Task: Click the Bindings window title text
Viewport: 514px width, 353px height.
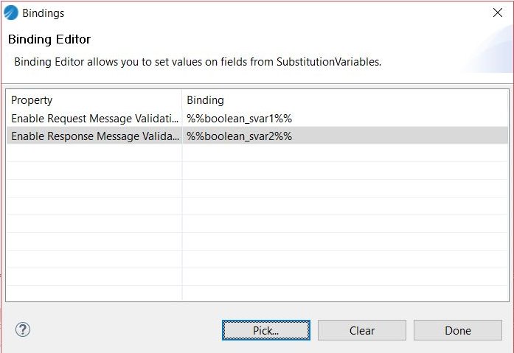Action: 43,13
